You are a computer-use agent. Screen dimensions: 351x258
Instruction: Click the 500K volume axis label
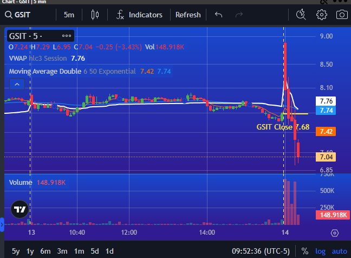327,191
